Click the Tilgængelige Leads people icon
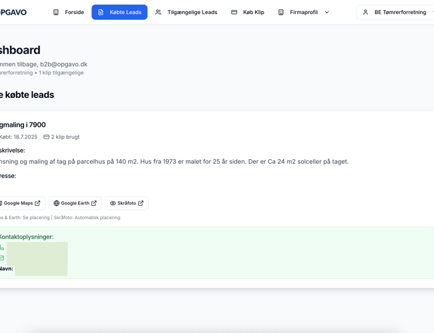 coord(158,12)
